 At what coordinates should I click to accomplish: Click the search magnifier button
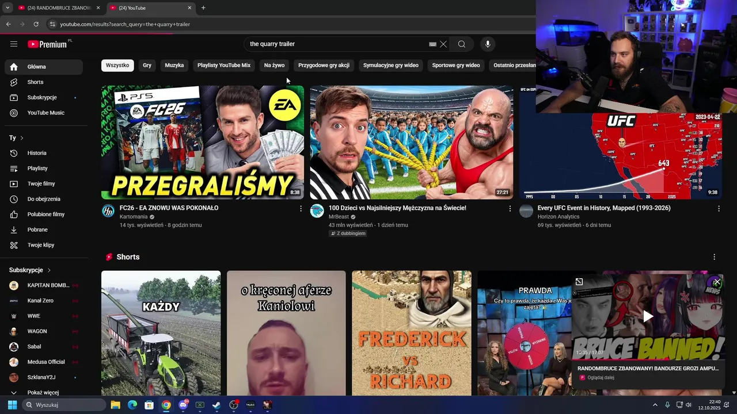[462, 44]
